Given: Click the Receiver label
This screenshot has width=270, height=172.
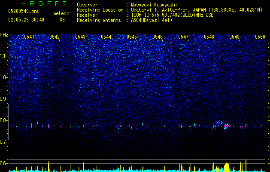Looking at the screenshot, I should pos(87,15).
